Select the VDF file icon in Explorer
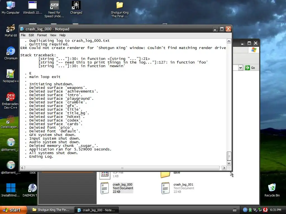This screenshot has width=286, height=214. pyautogui.click(x=105, y=175)
